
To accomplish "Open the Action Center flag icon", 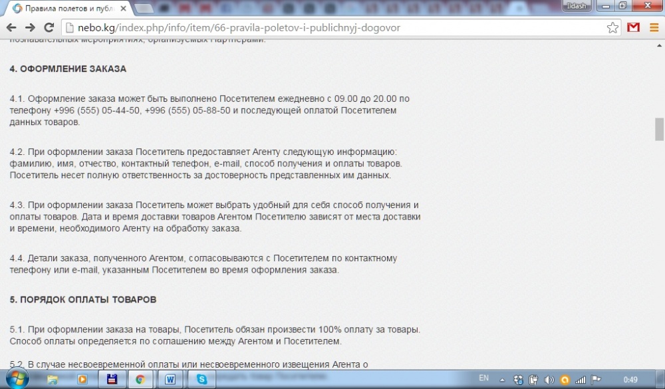I will coord(596,380).
